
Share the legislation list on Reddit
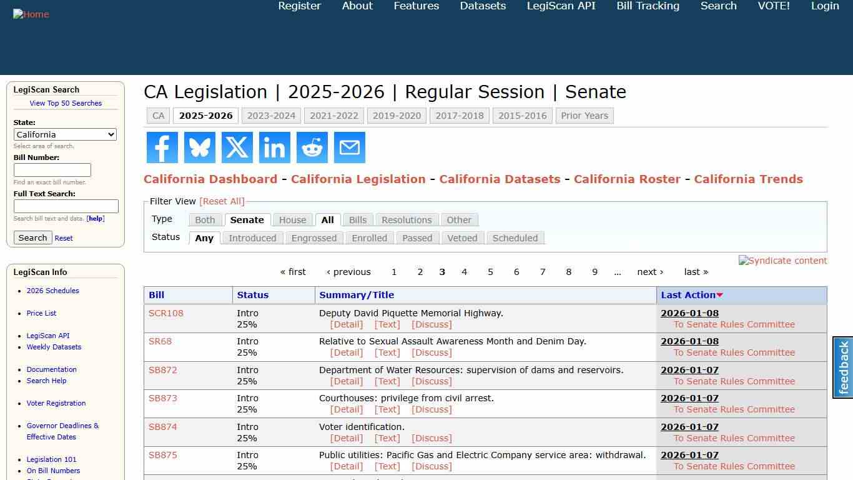(312, 147)
